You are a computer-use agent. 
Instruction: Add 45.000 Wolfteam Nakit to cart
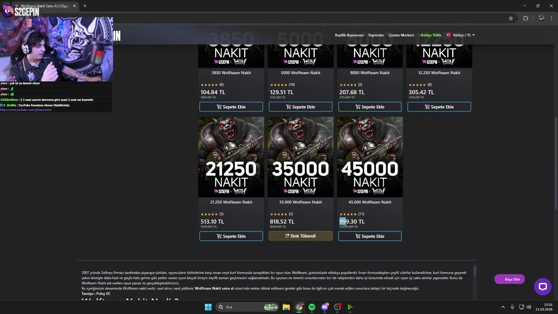coord(370,236)
